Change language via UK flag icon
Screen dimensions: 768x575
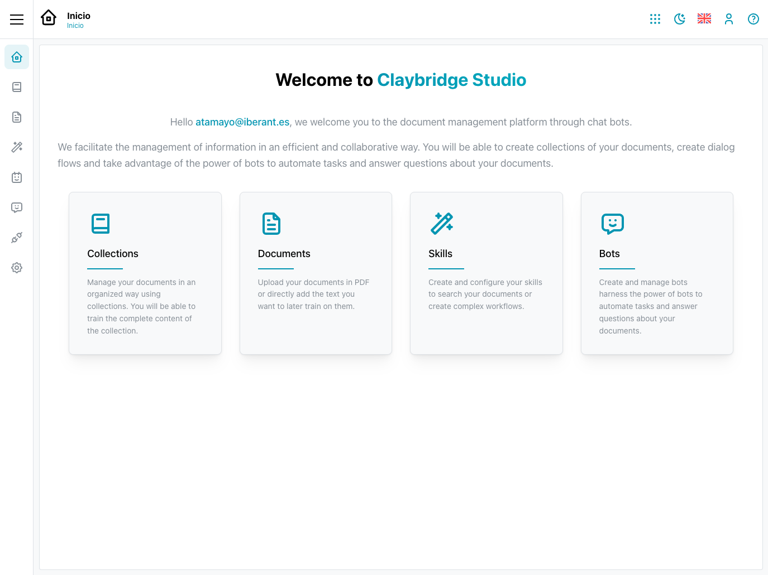pos(704,19)
